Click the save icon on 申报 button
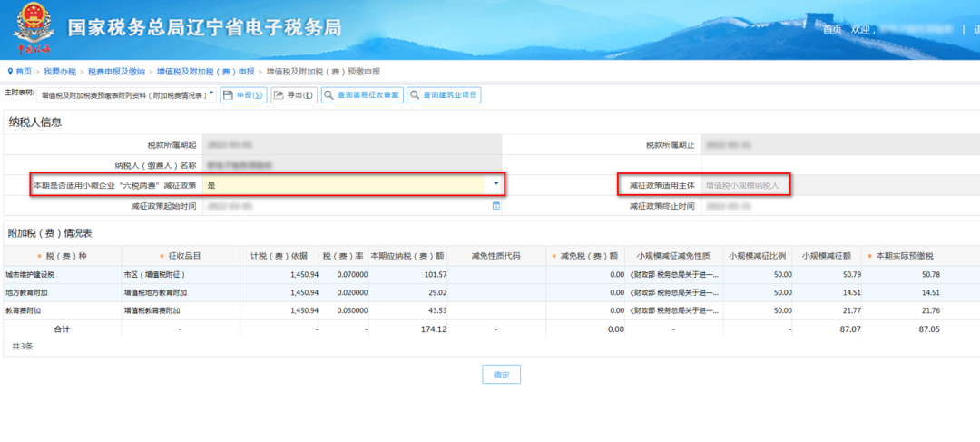The image size is (980, 442). (x=228, y=95)
